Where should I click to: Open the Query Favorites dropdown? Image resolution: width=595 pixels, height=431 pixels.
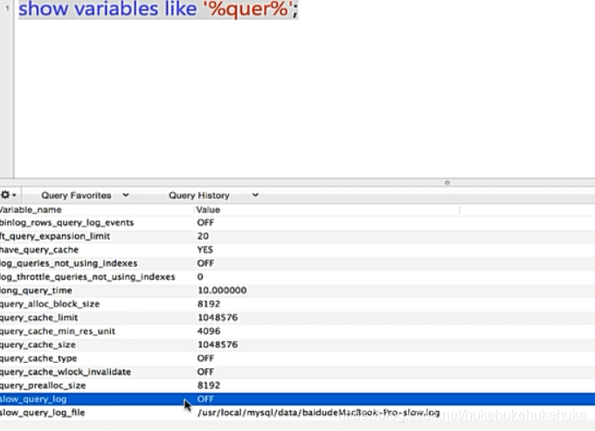85,195
